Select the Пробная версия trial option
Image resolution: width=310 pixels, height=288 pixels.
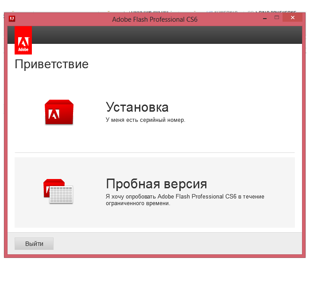point(155,192)
